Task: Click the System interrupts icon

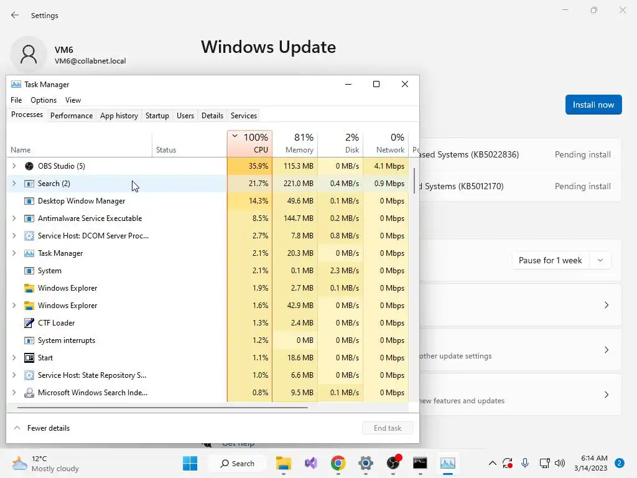Action: point(29,340)
